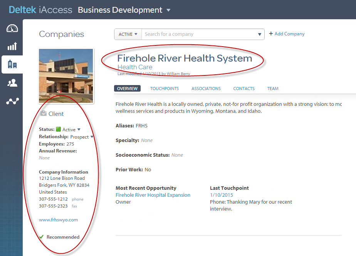This screenshot has height=256, width=356.
Task: Open the ACTIVE filter dropdown
Action: tap(128, 34)
